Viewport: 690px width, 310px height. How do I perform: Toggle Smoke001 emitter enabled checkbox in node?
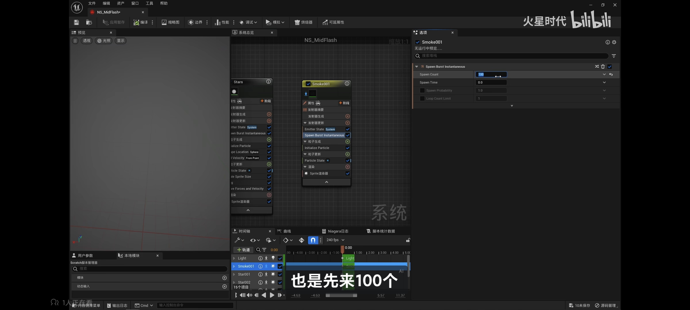(x=308, y=84)
